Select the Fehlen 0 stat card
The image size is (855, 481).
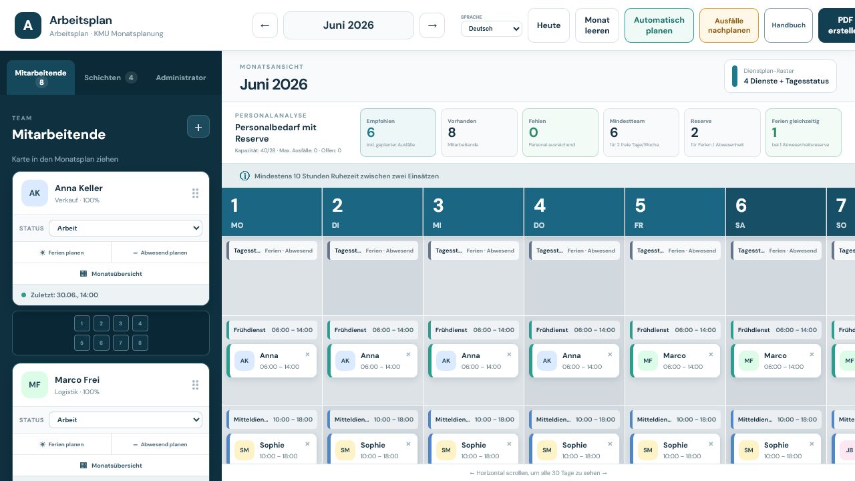(560, 133)
